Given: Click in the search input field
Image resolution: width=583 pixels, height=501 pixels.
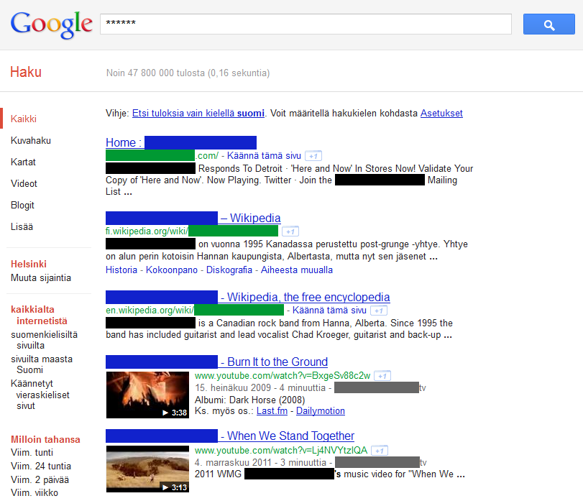Looking at the screenshot, I should (x=306, y=24).
